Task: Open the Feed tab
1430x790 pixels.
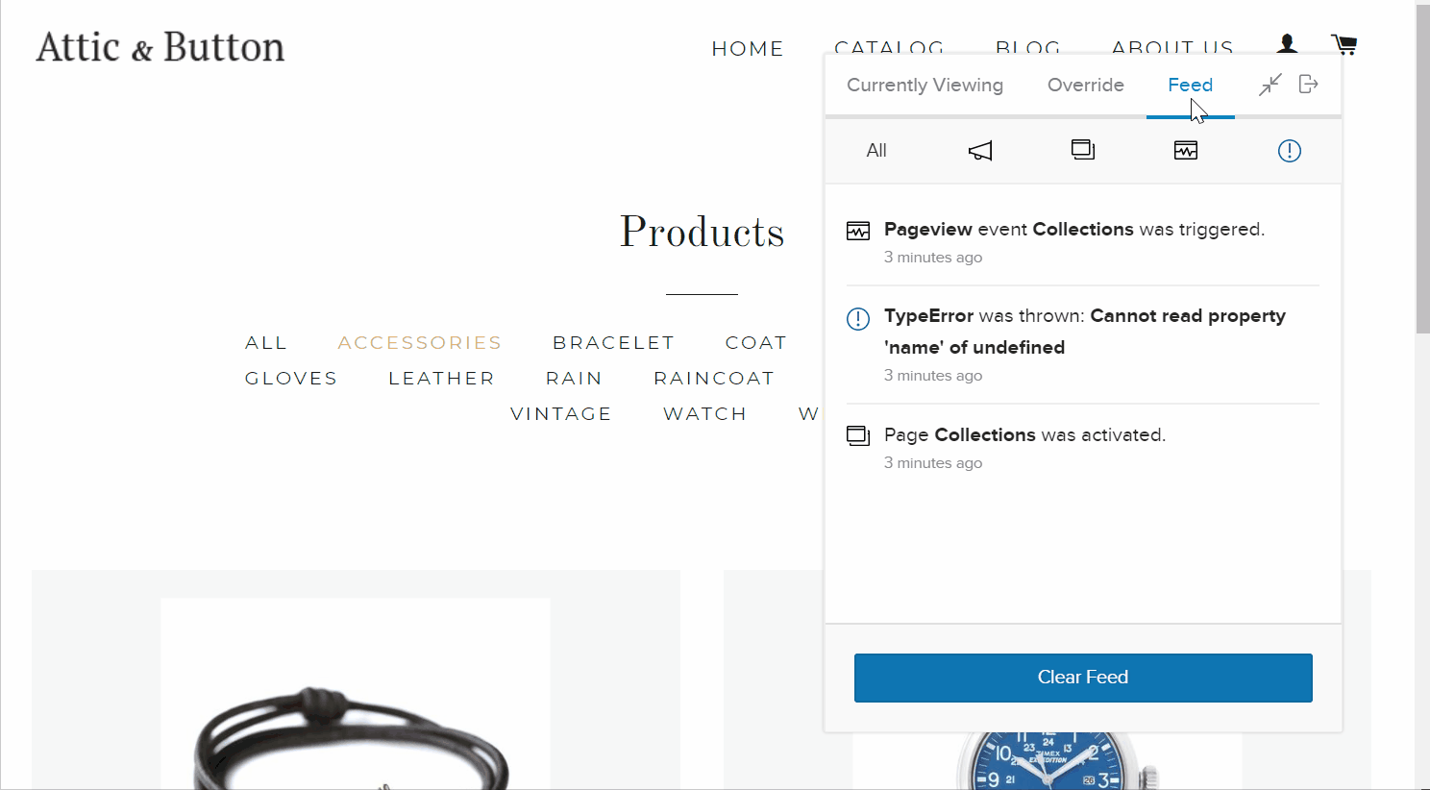Action: 1190,86
